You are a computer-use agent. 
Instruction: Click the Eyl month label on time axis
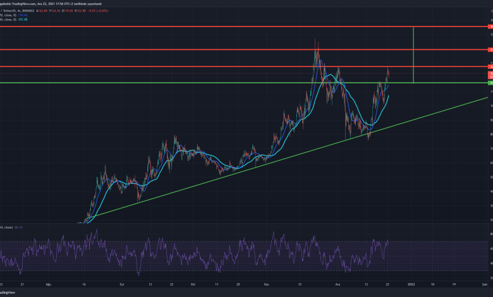(122, 285)
